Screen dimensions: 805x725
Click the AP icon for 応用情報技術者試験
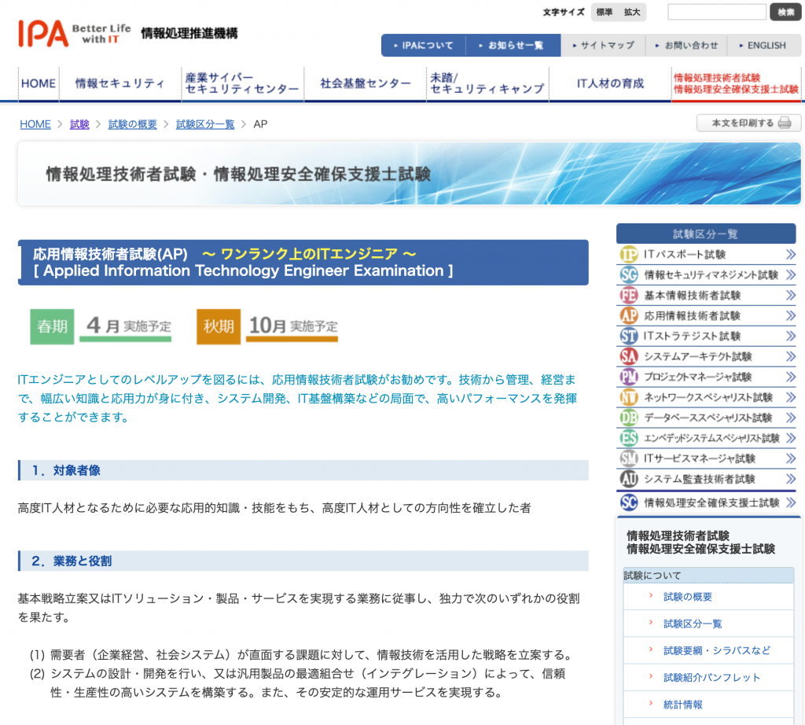coord(629,315)
